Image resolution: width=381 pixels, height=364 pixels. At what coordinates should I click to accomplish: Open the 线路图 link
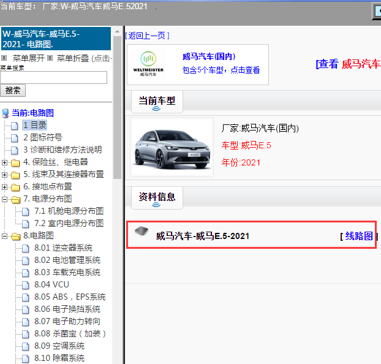click(x=359, y=236)
